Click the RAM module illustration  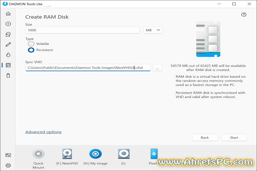tap(208, 39)
